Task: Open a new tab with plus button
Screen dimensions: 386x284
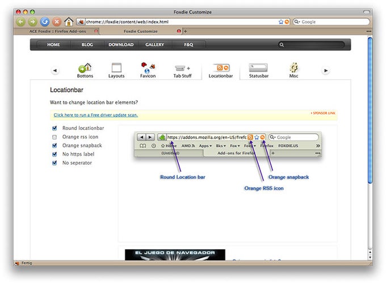Action: (x=186, y=31)
